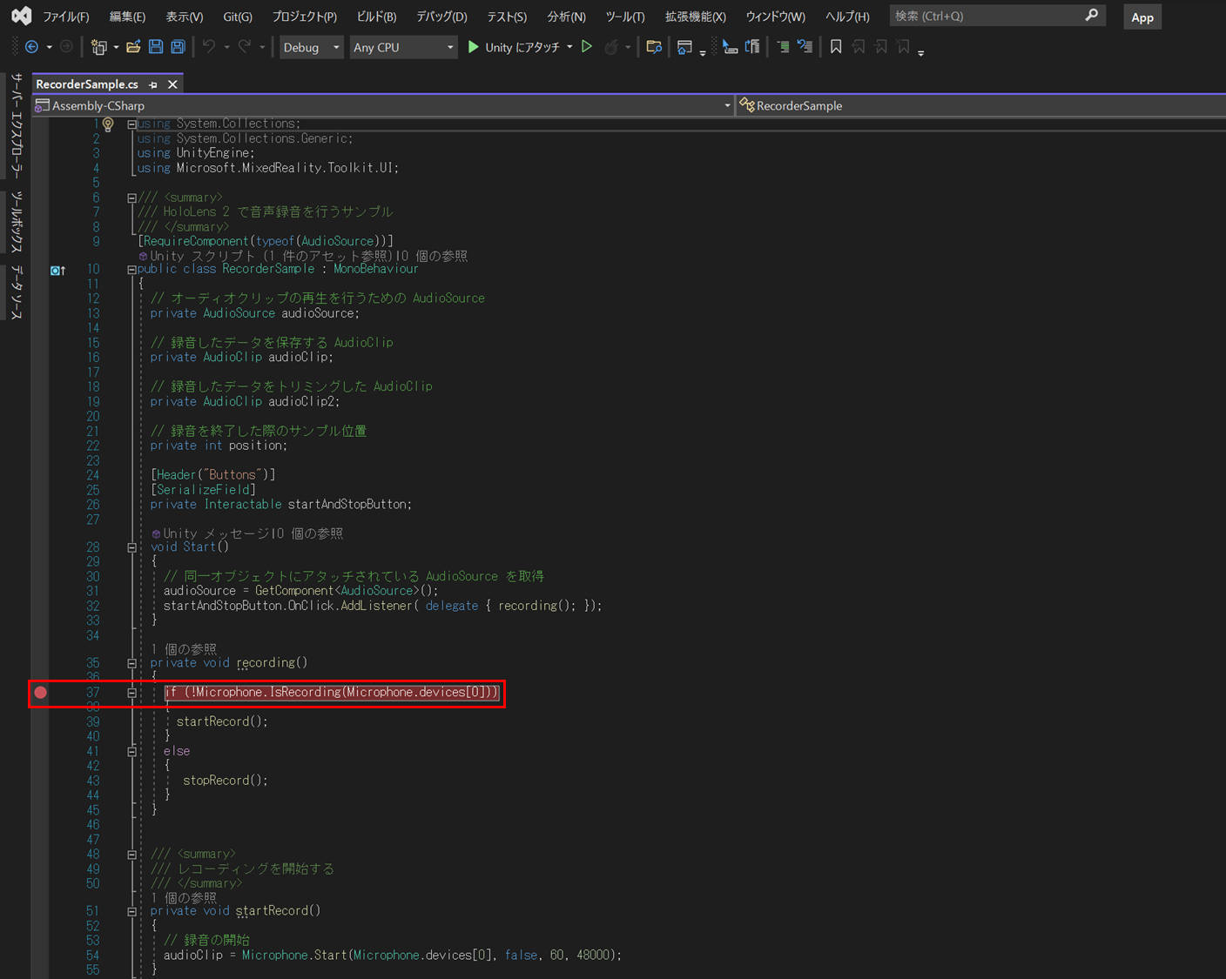Click the inheritance margin icon on line 10

[x=57, y=270]
